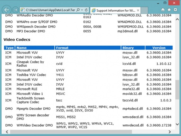Click the tsccvid.dll binary cell

click(130, 100)
